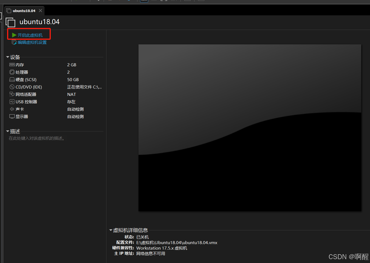Click the 内存 memory device icon

coord(12,65)
